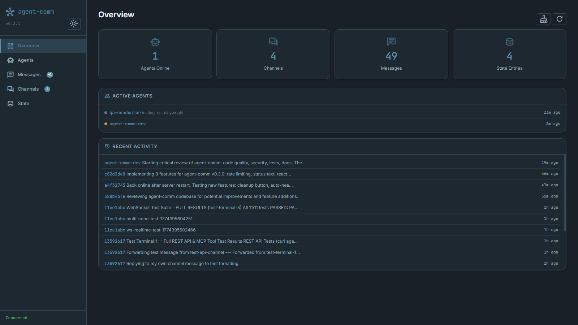This screenshot has width=578, height=325.
Task: Open the Channels section from the sidebar
Action: click(28, 89)
